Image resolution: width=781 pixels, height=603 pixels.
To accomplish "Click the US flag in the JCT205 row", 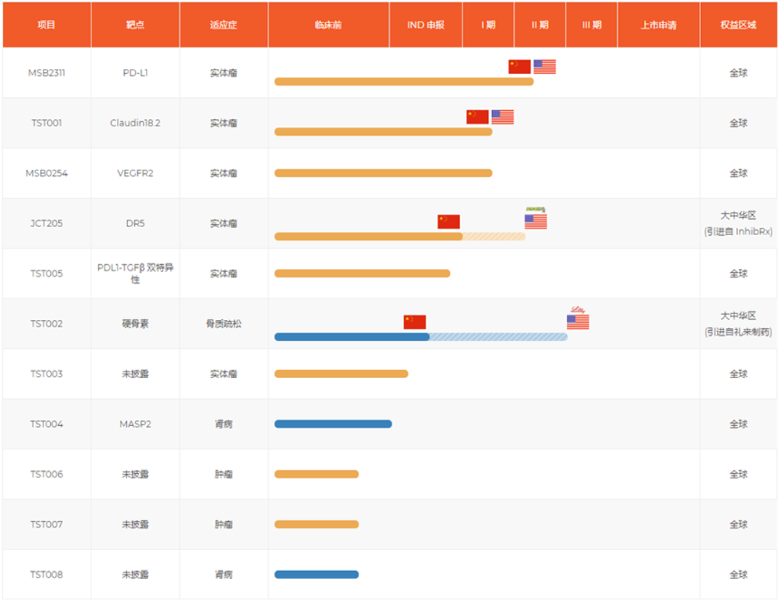I will click(536, 221).
